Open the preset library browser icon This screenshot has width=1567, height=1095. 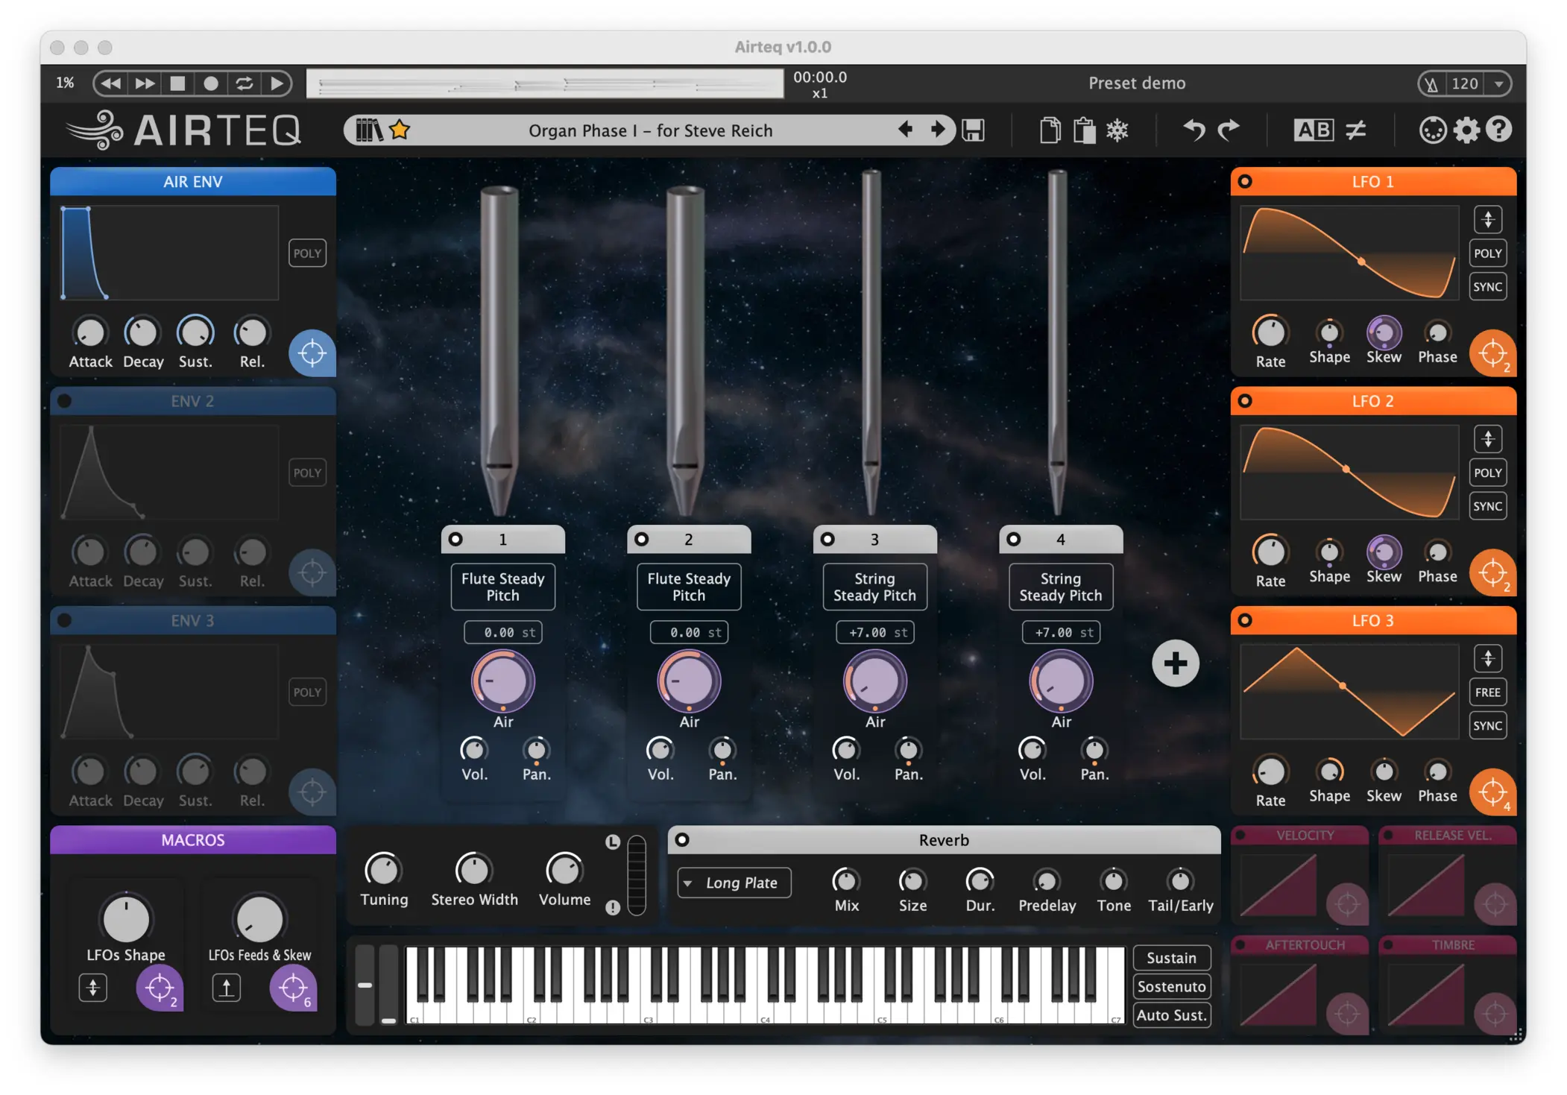pyautogui.click(x=368, y=130)
